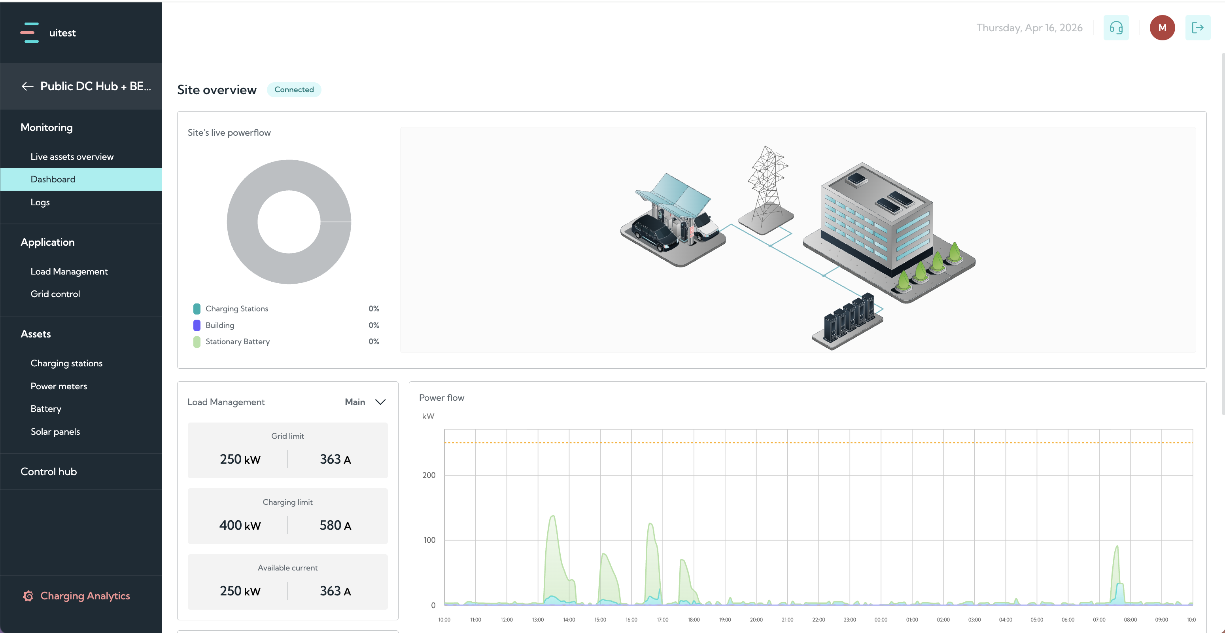Open Load Management
This screenshot has height=633, width=1225.
69,271
